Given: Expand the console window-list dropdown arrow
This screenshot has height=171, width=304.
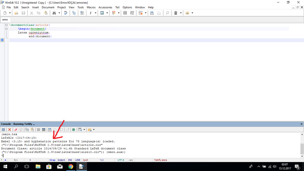Looking at the screenshot, I should coord(84,130).
